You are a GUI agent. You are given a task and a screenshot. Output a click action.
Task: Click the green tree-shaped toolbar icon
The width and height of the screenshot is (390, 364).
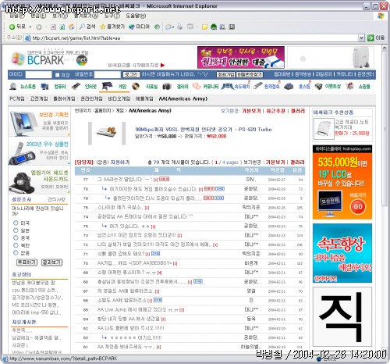(x=214, y=27)
